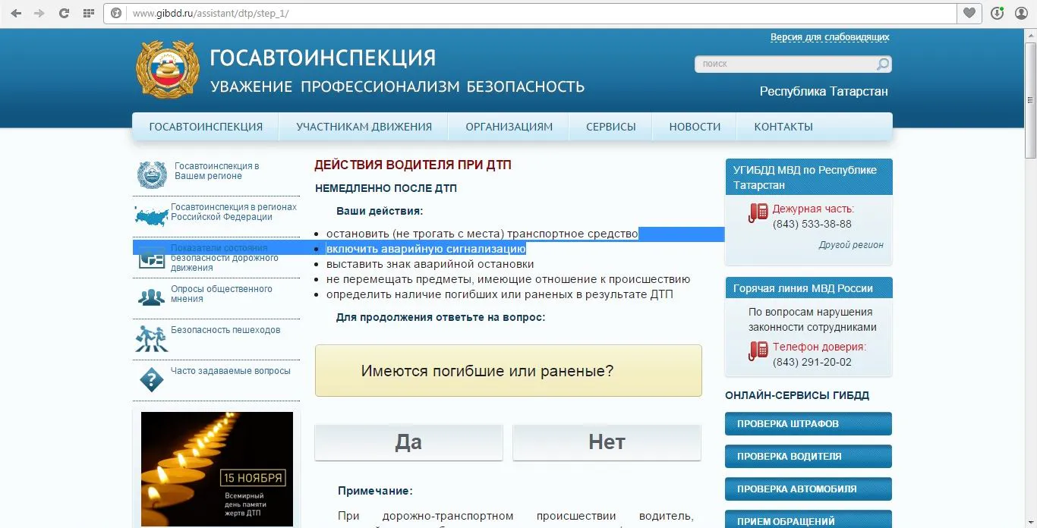Bookmark page with heart icon
The width and height of the screenshot is (1037, 528).
coord(969,13)
